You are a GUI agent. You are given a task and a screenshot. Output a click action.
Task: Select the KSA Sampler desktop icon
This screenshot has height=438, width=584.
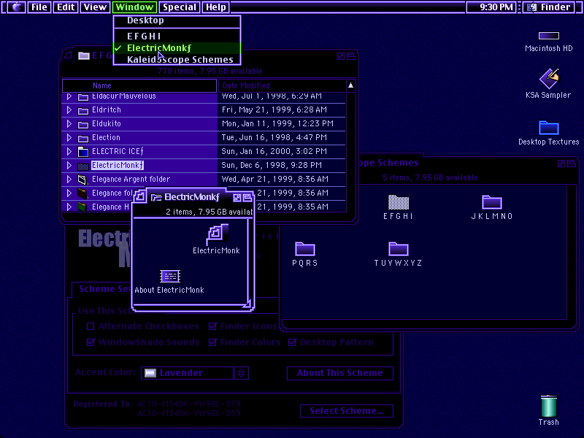549,79
